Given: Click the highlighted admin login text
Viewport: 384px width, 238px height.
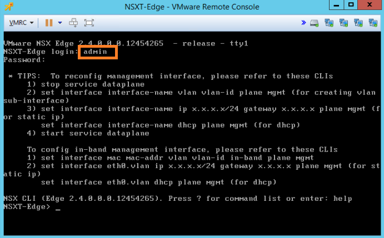Looking at the screenshot, I should pos(97,52).
